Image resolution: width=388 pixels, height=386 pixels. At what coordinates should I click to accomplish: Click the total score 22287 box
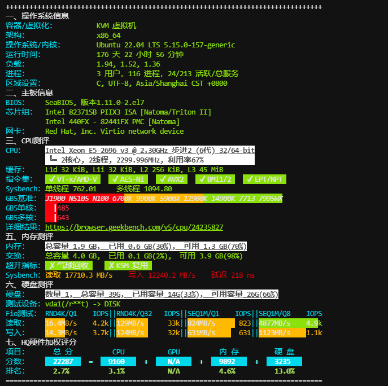[x=63, y=362]
